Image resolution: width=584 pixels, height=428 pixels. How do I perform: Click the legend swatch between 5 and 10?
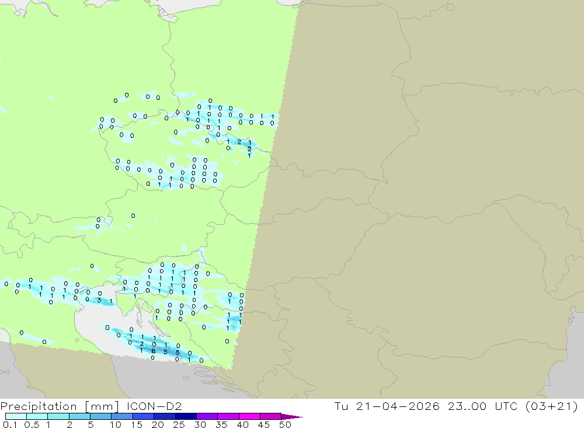(101, 416)
